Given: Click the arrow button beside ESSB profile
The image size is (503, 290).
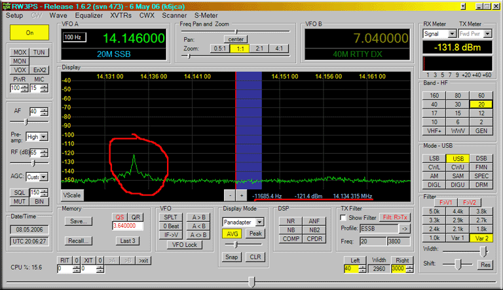Looking at the screenshot, I should click(405, 228).
